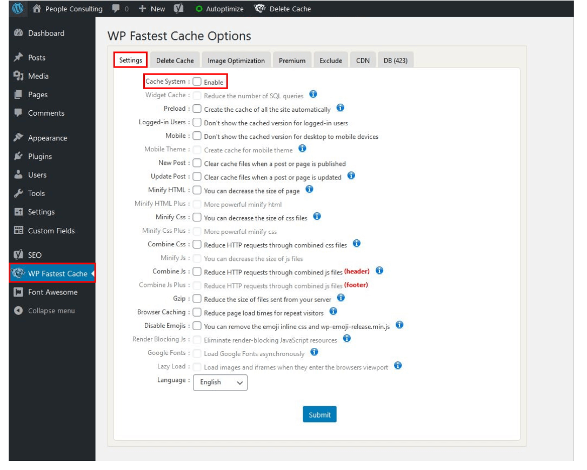Click Autoptimize text in admin bar
Screen dimensions: 587x470
pos(225,9)
